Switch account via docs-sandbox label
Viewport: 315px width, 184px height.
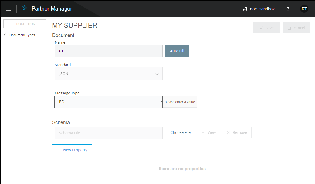[262, 9]
